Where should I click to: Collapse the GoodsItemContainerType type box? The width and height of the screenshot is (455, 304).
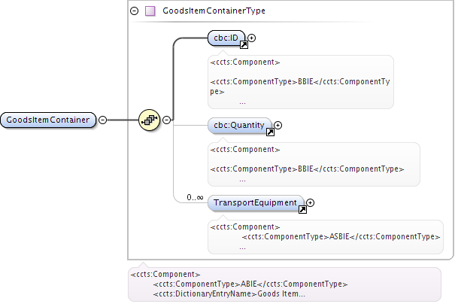(134, 11)
